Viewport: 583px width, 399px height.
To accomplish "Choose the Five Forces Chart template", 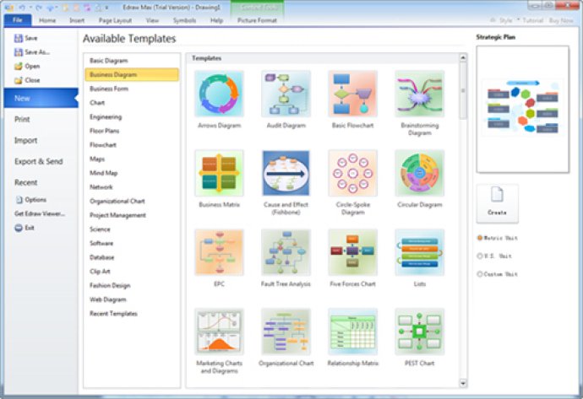I will click(x=352, y=258).
